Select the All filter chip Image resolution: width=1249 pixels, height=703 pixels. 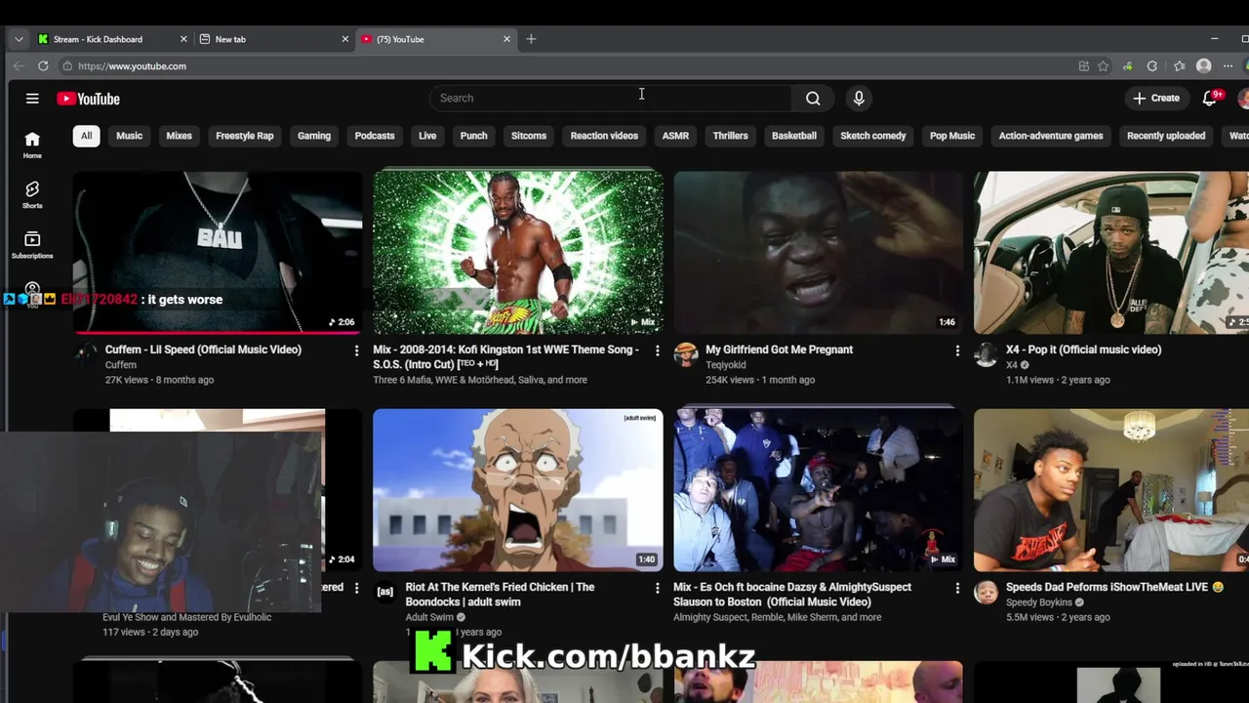(x=86, y=136)
